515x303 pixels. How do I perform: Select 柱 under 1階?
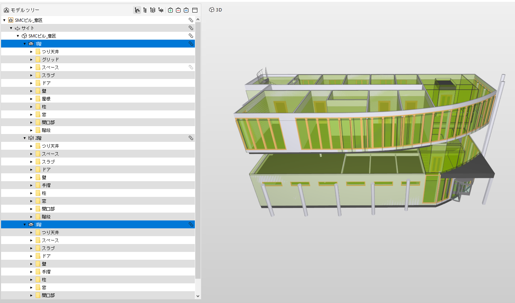[x=98, y=106]
